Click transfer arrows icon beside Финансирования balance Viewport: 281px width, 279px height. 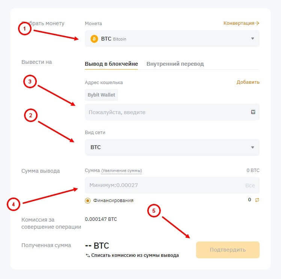coord(257,200)
